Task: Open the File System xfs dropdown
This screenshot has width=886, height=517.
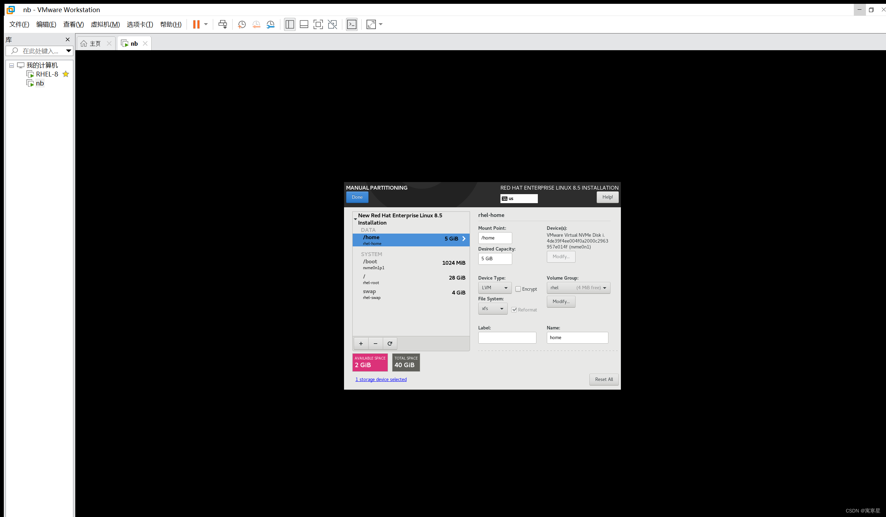Action: point(492,309)
